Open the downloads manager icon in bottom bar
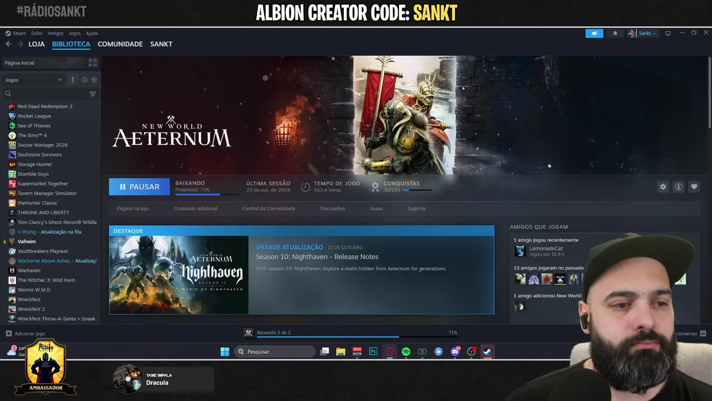The width and height of the screenshot is (712, 401). 249,333
